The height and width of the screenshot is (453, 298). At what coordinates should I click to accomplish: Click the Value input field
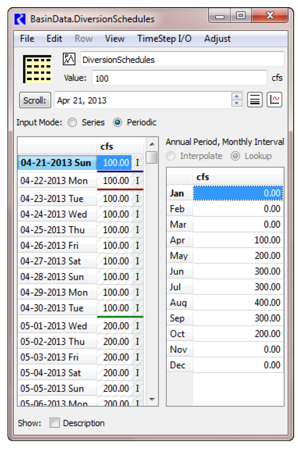tap(179, 78)
